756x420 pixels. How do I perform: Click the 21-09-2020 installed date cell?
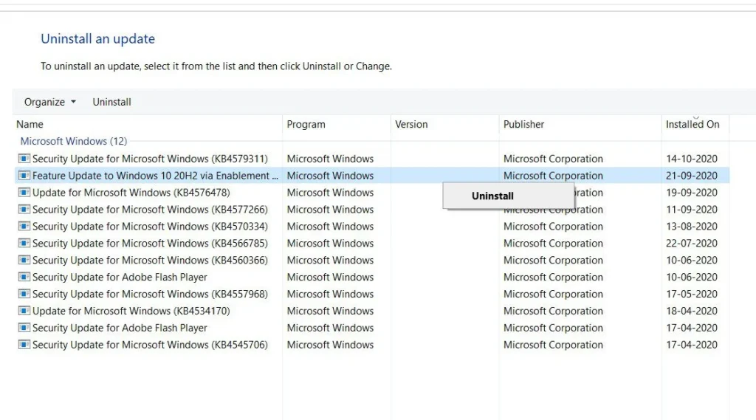[x=692, y=176]
